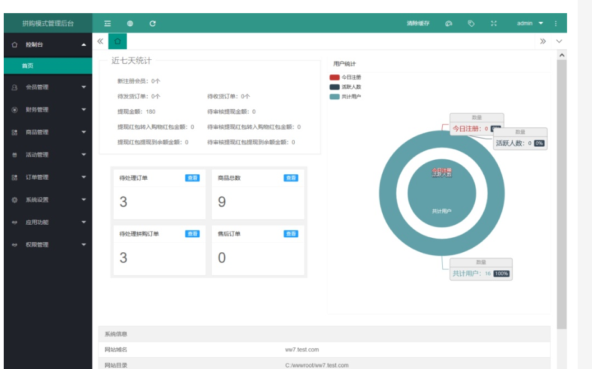The width and height of the screenshot is (592, 369).
Task: Click the globe language icon in the header
Action: tap(130, 23)
